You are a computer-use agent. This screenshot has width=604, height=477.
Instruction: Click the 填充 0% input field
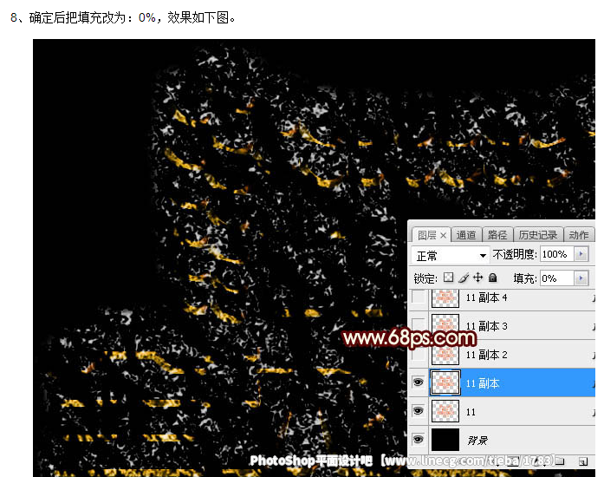[x=557, y=278]
